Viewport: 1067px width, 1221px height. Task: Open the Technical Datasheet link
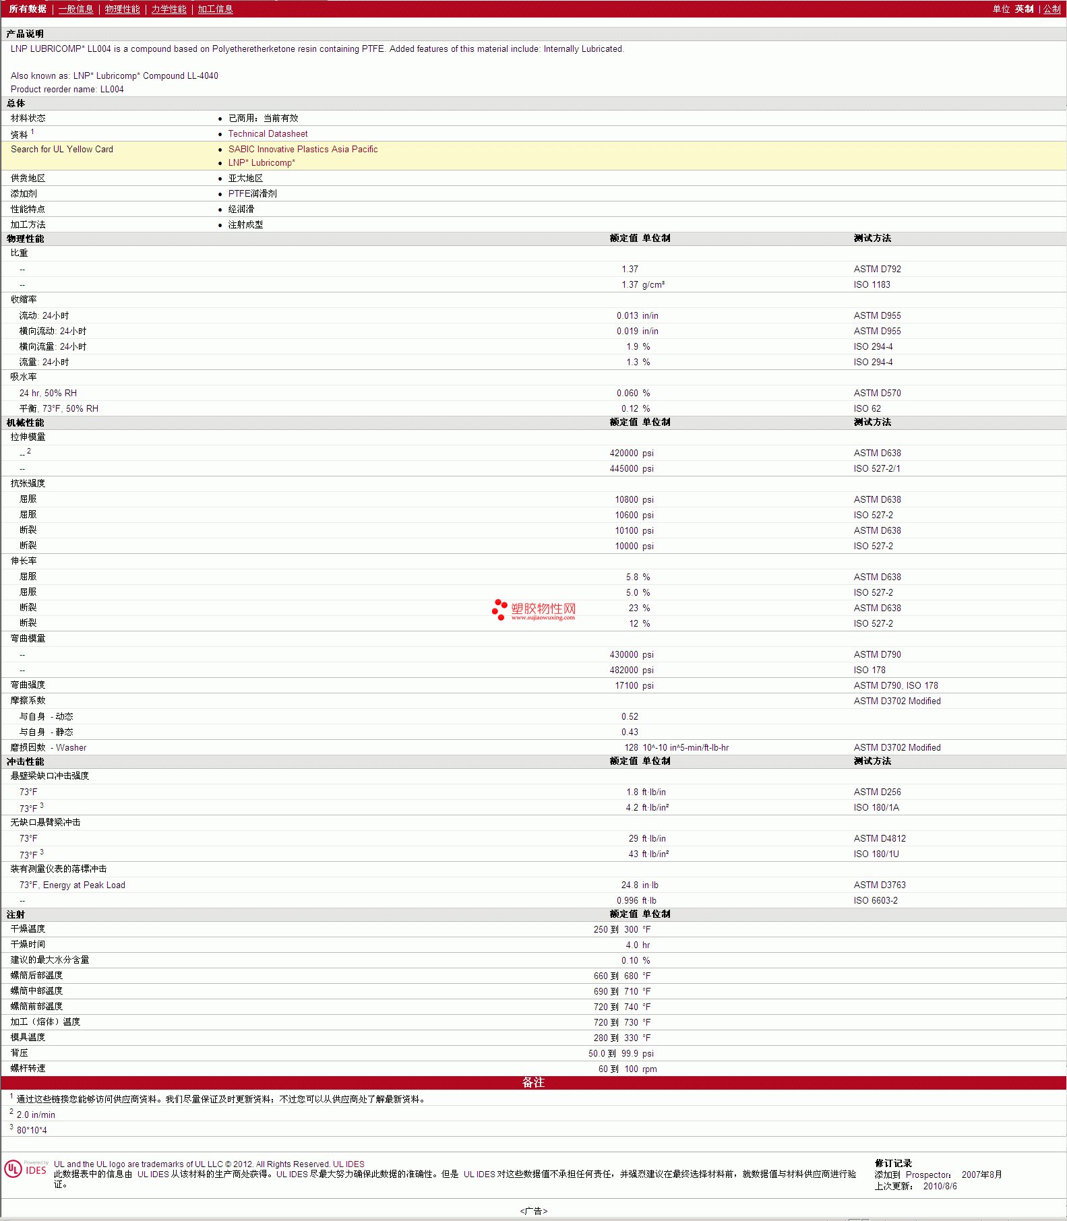[x=268, y=134]
